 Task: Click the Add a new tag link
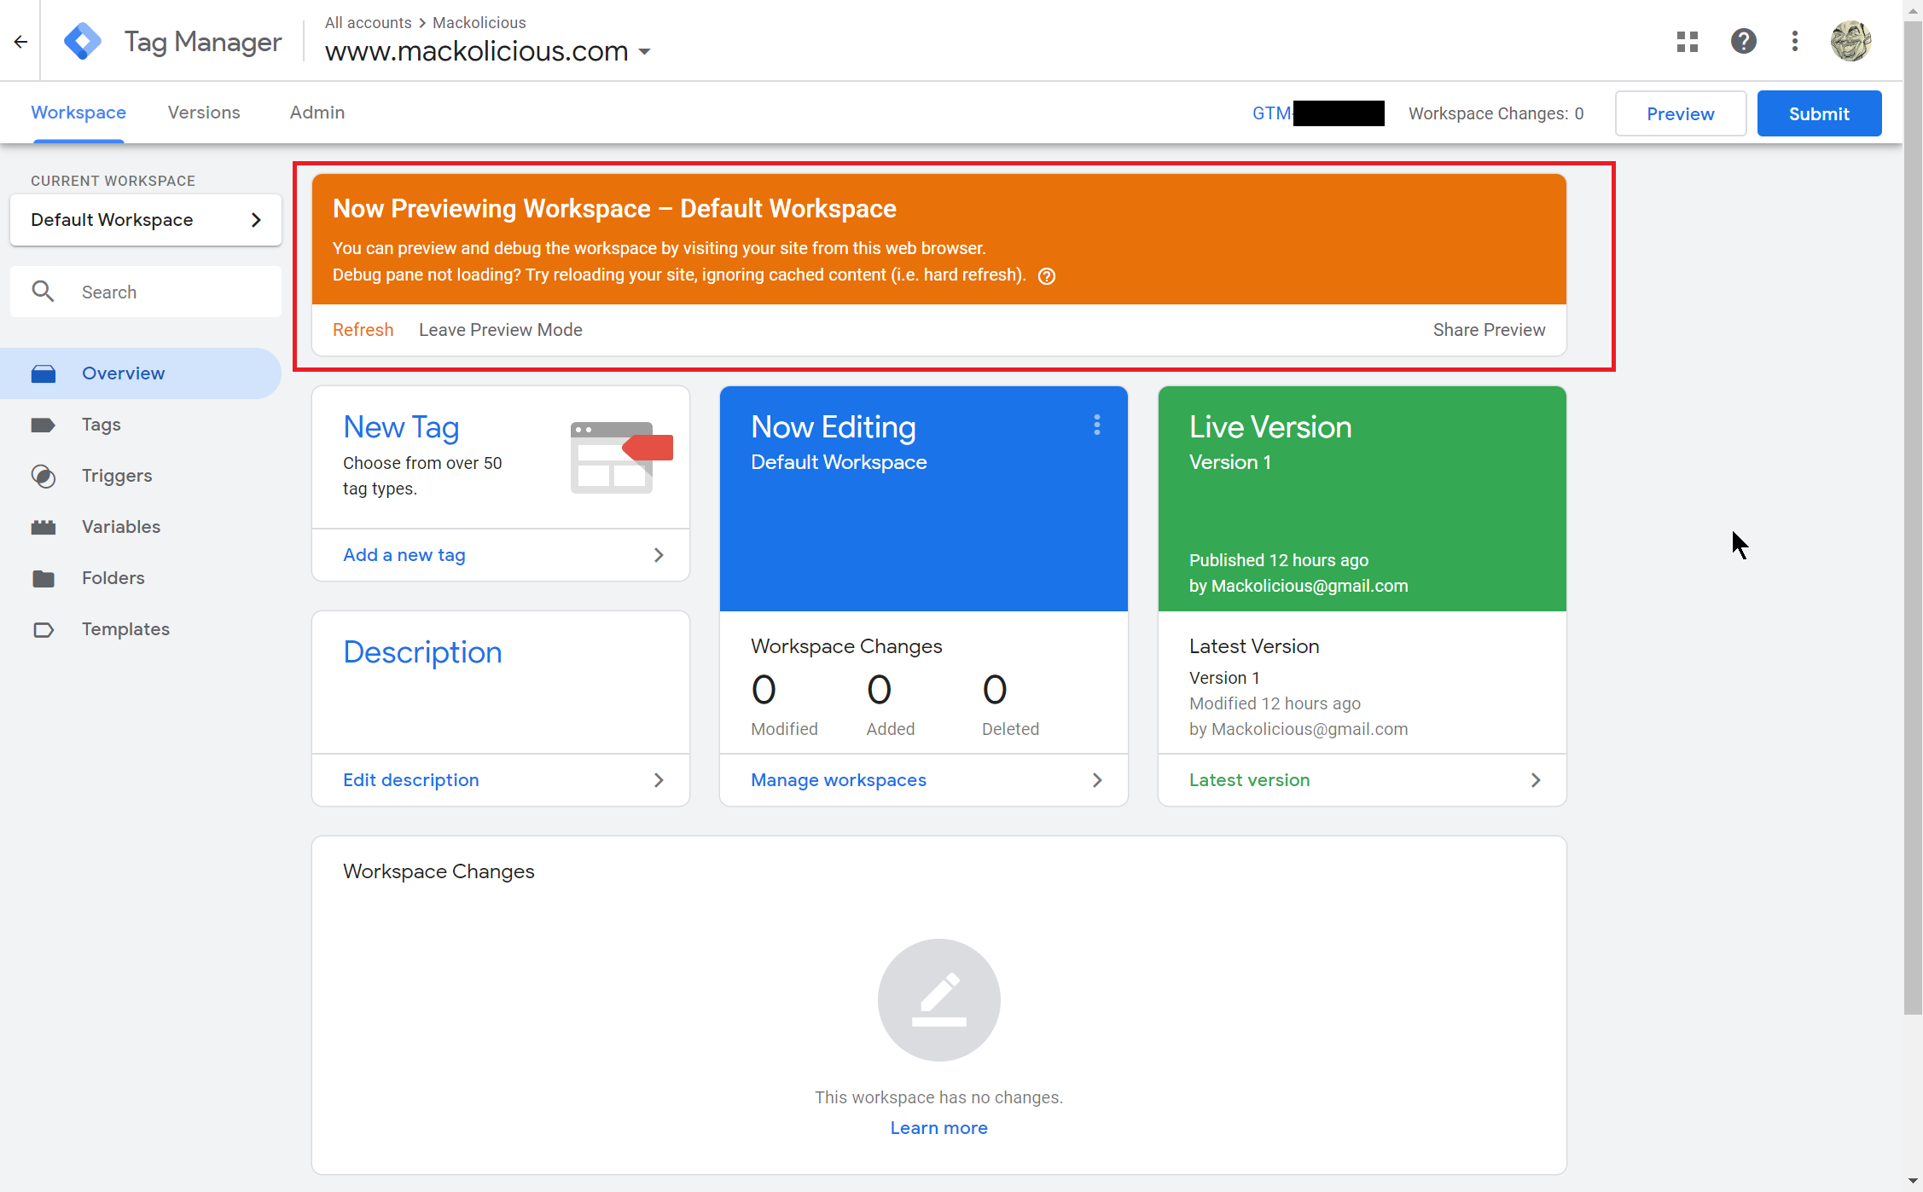click(404, 555)
